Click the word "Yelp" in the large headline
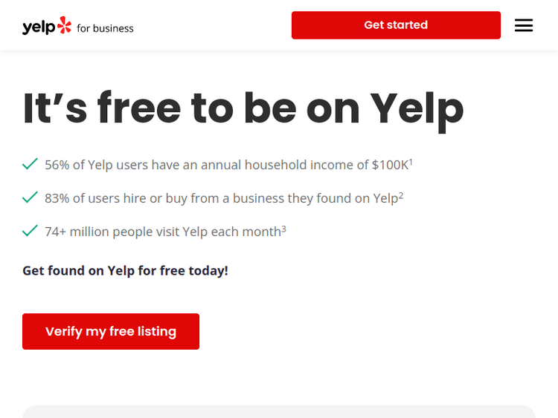The height and width of the screenshot is (418, 558). (417, 108)
